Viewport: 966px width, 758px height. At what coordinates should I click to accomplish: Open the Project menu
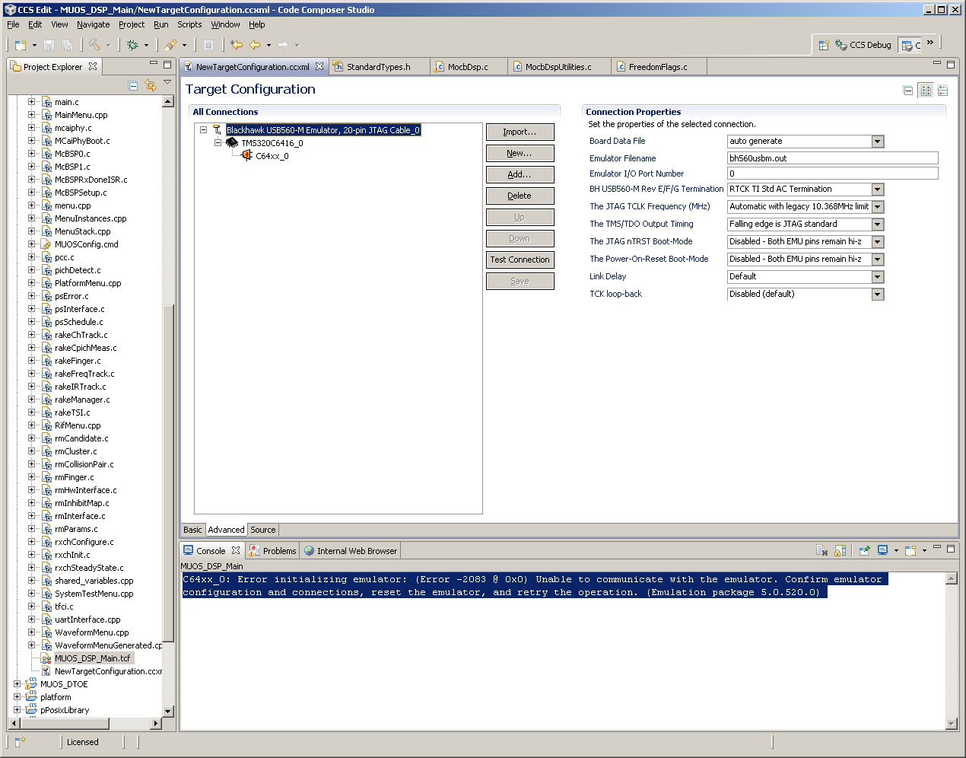[x=132, y=24]
